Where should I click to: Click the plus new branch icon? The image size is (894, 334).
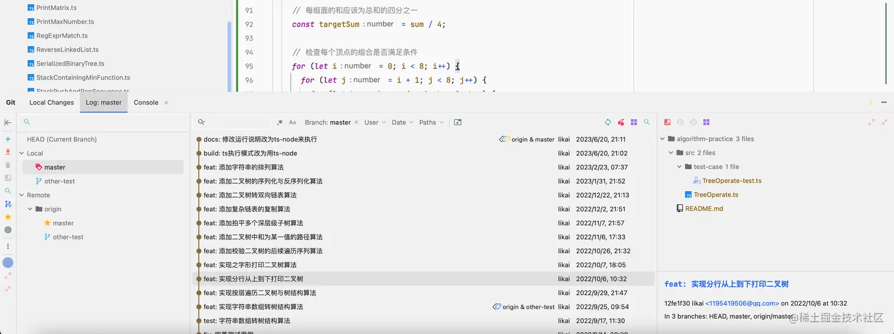[x=8, y=139]
